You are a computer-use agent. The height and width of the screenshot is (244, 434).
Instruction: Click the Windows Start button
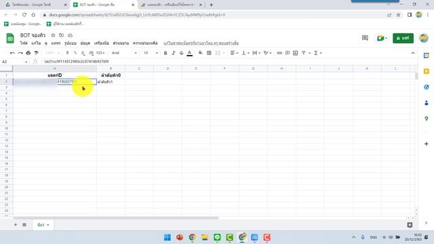click(x=167, y=237)
